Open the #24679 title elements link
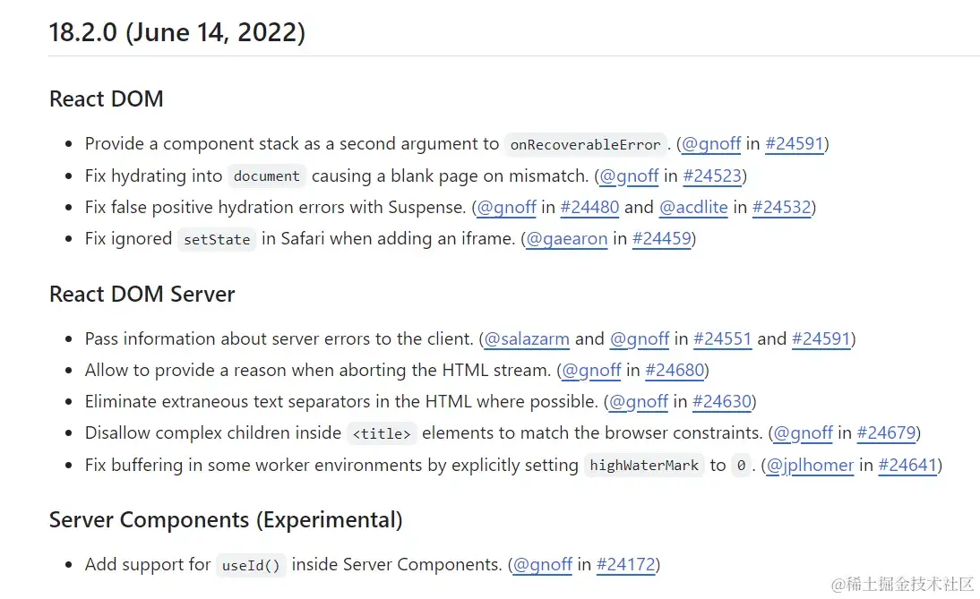980x599 pixels. coord(886,432)
